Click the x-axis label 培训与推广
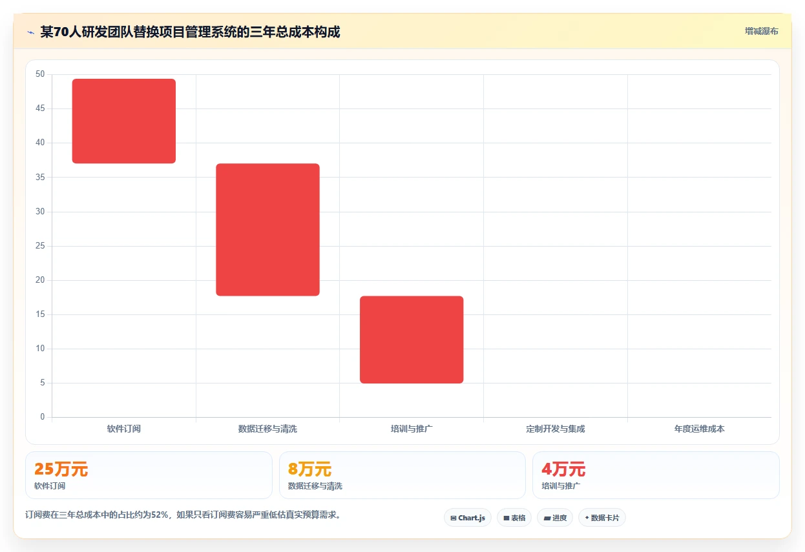This screenshot has width=805, height=552. tap(412, 429)
